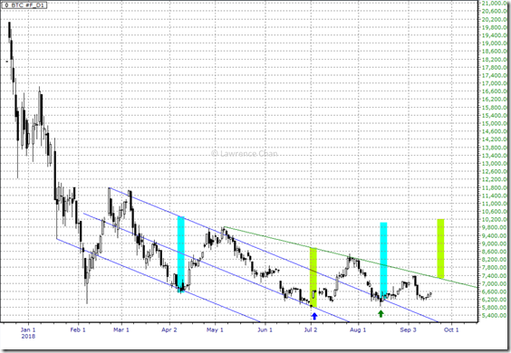Click the 'Feb 1' date axis label
Image resolution: width=511 pixels, height=353 pixels.
tap(78, 329)
